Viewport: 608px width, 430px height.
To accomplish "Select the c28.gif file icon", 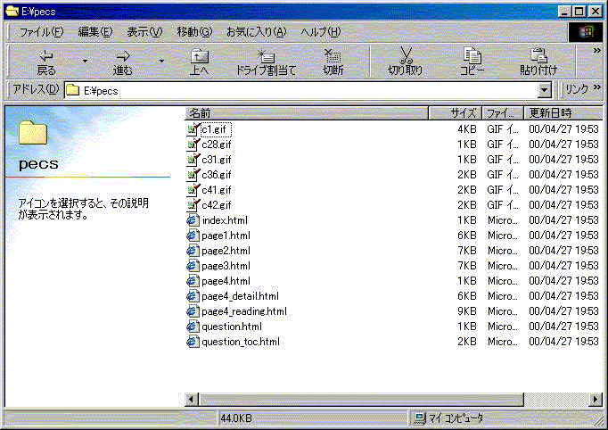I will pos(193,145).
